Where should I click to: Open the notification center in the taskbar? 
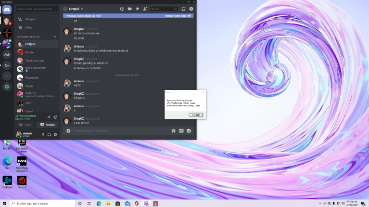tap(363, 204)
